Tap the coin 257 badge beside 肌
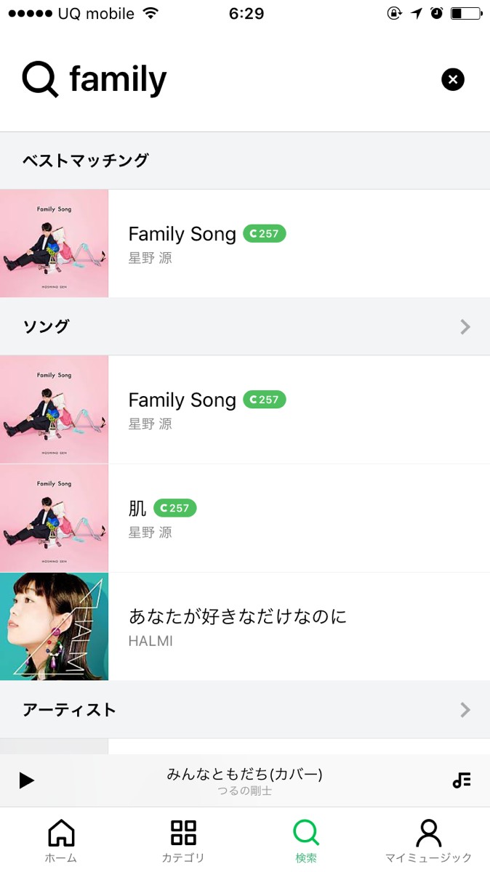 174,508
